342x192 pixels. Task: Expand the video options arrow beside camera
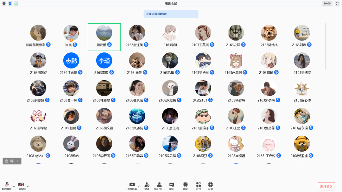pos(28,186)
